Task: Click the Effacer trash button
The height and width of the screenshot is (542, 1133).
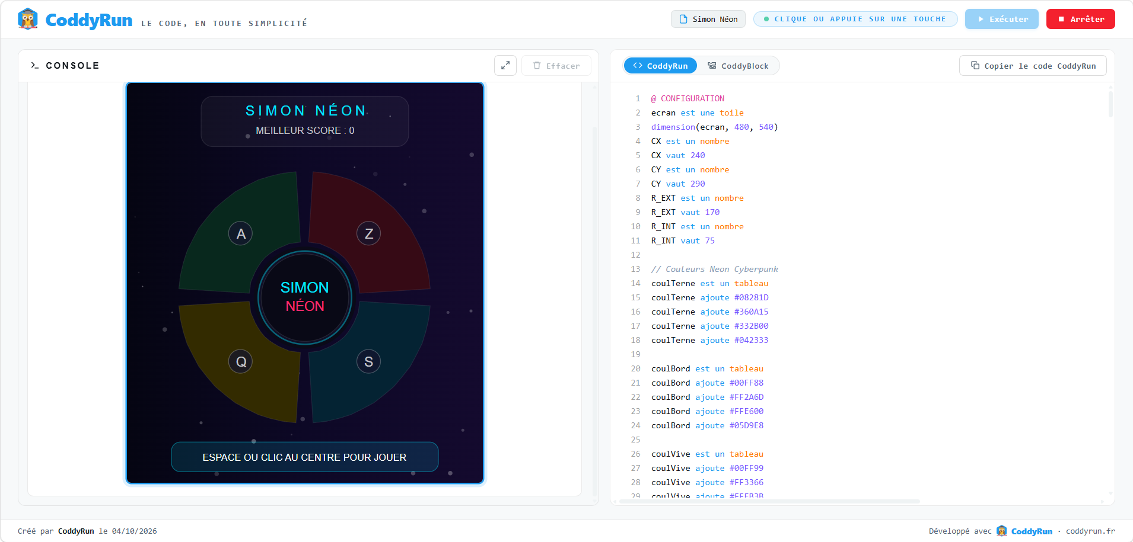Action: [x=556, y=66]
